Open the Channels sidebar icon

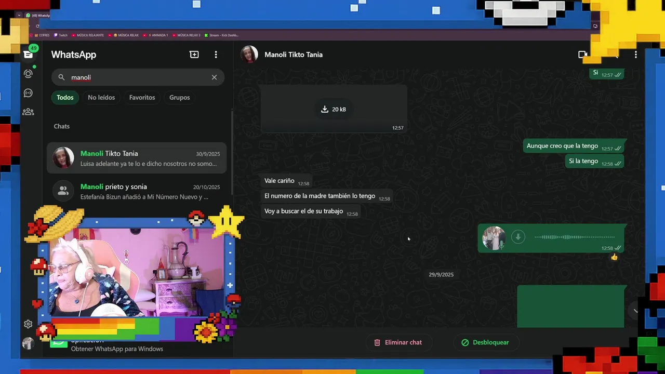tap(28, 93)
